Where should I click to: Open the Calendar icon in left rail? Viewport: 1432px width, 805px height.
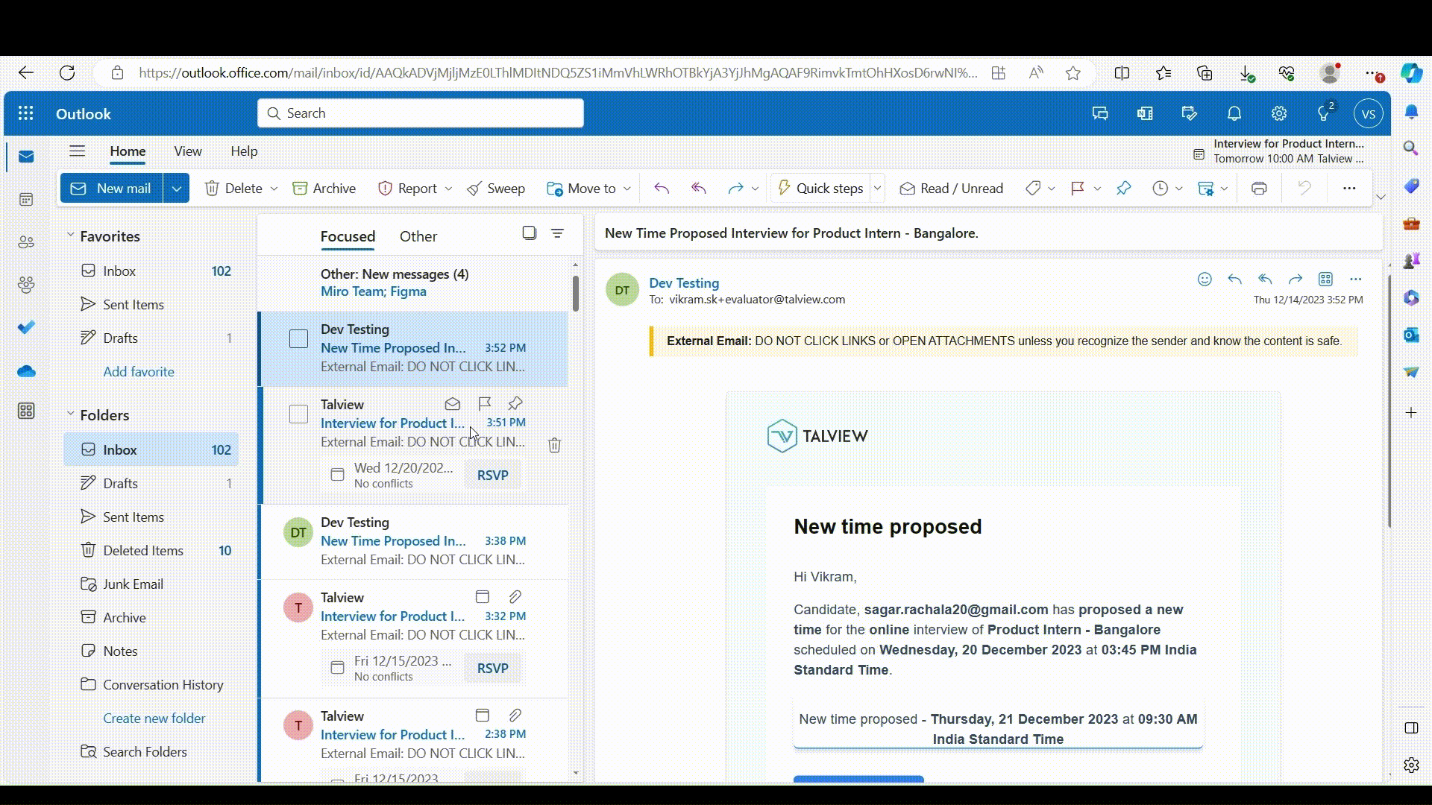[26, 199]
